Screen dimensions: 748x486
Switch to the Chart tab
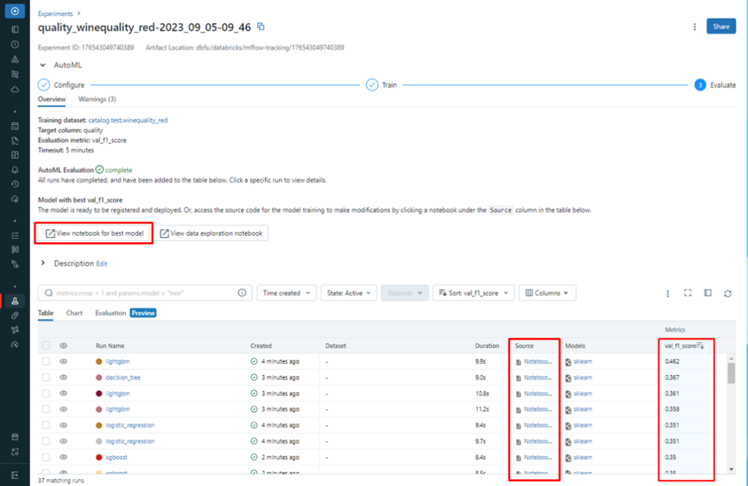[74, 312]
